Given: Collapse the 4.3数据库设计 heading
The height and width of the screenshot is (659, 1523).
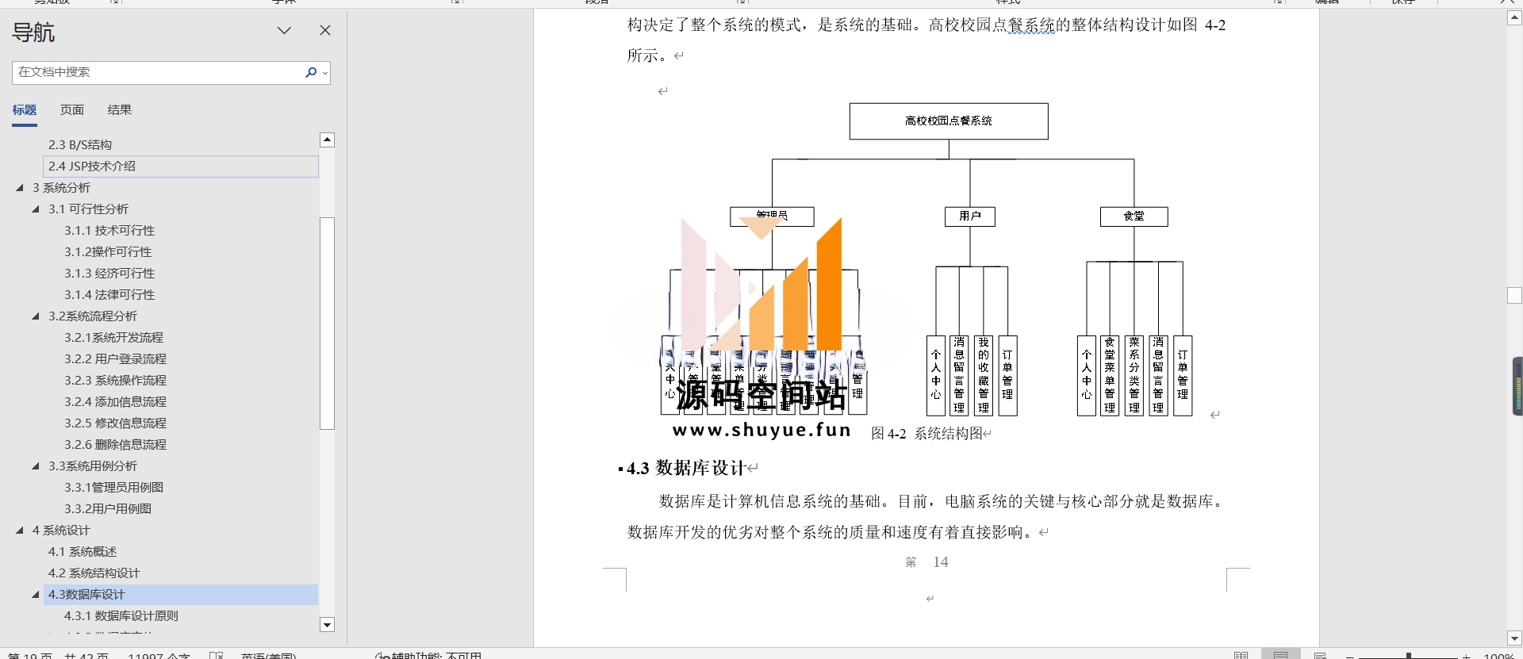Looking at the screenshot, I should pos(35,595).
